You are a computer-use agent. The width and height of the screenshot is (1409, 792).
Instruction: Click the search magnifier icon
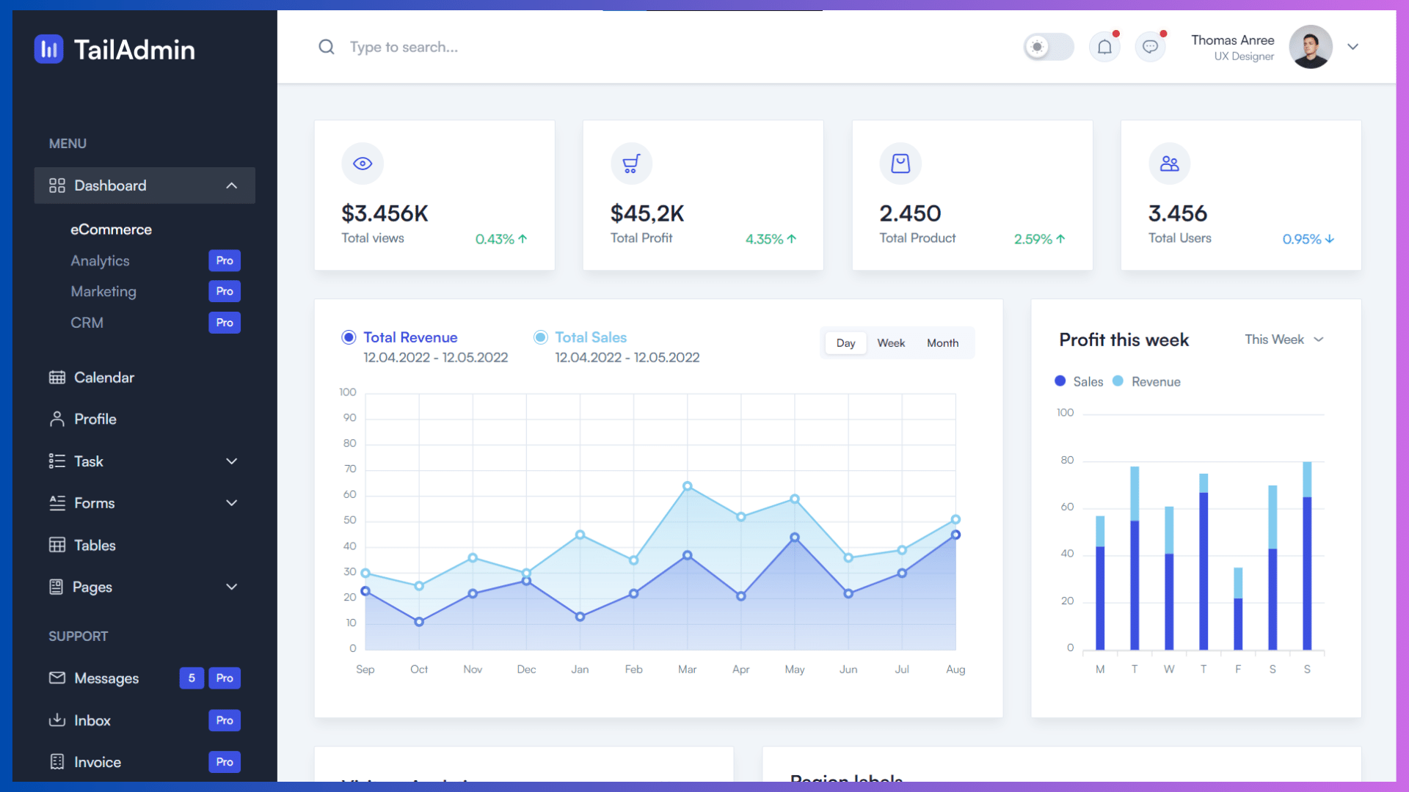click(x=327, y=47)
